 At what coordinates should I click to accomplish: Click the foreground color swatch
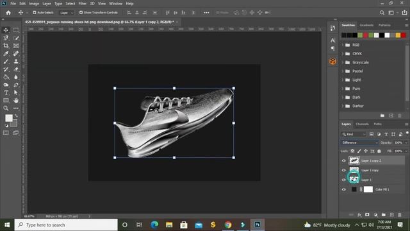pyautogui.click(x=8, y=118)
